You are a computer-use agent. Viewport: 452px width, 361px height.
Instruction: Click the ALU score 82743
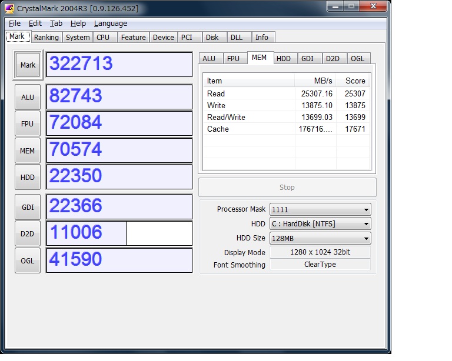[119, 97]
